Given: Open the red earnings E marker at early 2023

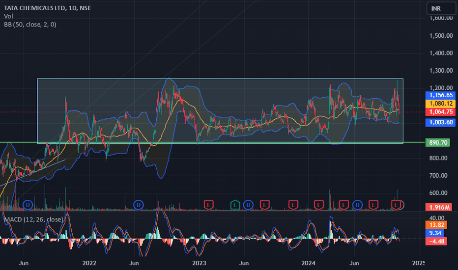Looking at the screenshot, I should point(208,205).
